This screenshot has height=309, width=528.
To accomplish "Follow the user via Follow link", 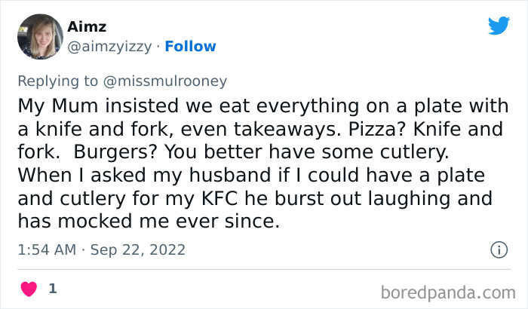I will [x=190, y=46].
